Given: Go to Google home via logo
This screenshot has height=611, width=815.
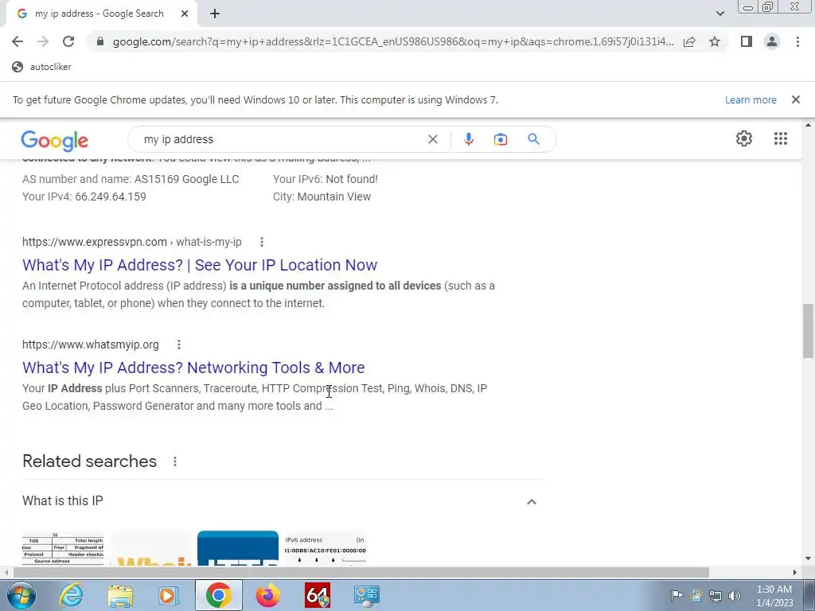Looking at the screenshot, I should [x=55, y=140].
